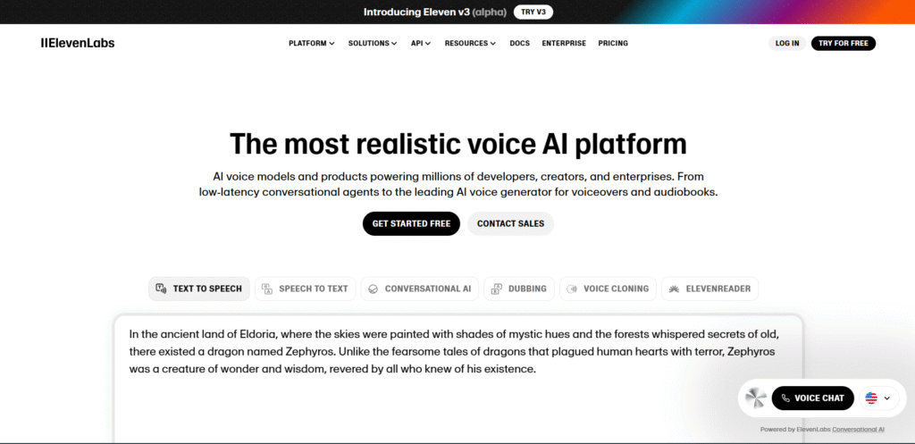Open ElevenLabs Conversational AI link
The height and width of the screenshot is (444, 915).
858,430
